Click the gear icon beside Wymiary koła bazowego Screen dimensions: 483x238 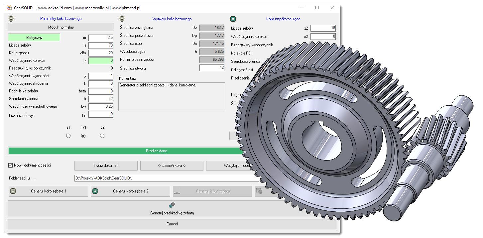tap(122, 19)
